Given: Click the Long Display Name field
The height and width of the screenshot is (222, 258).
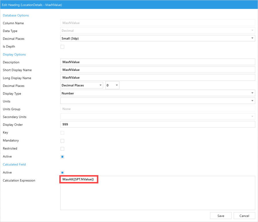Looking at the screenshot, I should (x=157, y=77).
